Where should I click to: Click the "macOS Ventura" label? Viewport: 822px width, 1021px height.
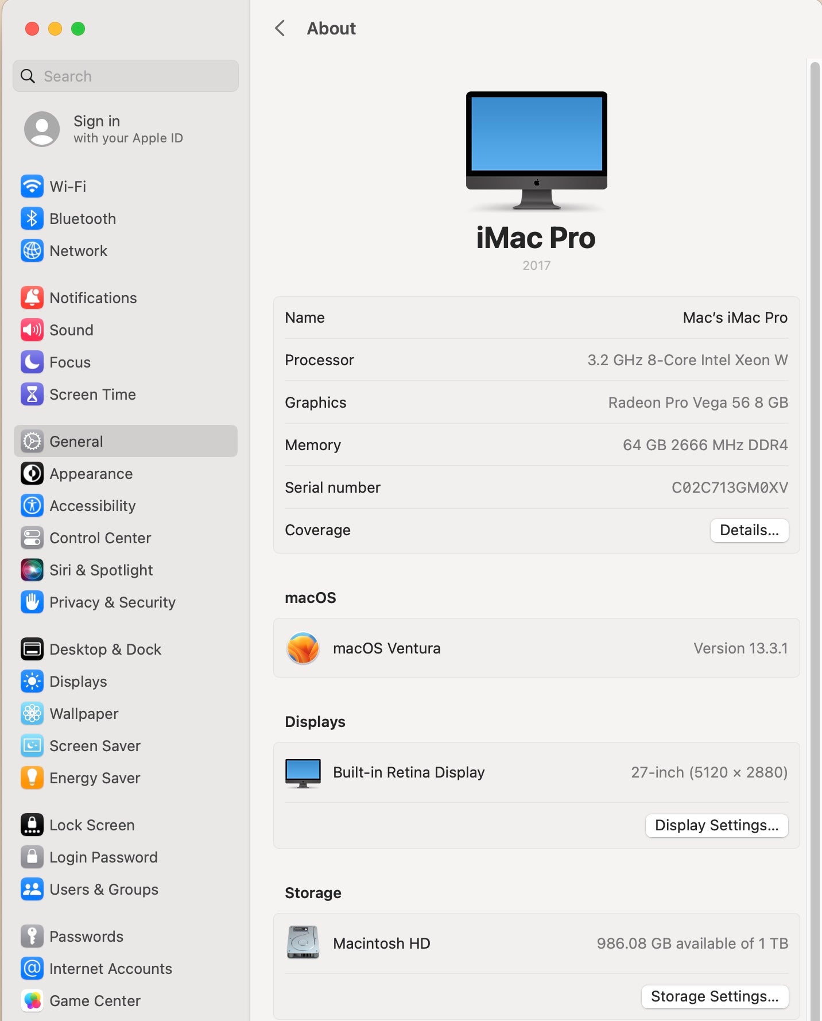tap(387, 648)
